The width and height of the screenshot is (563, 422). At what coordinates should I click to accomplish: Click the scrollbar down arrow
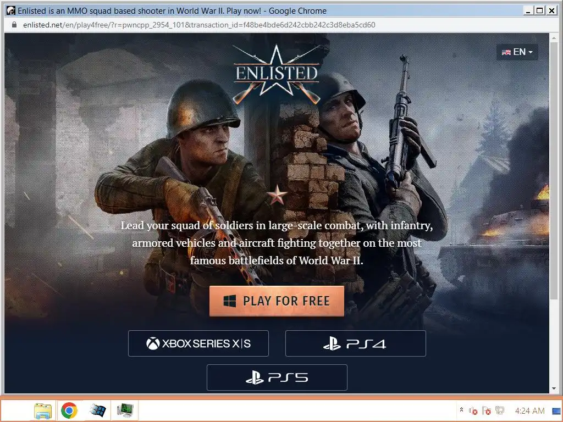554,388
